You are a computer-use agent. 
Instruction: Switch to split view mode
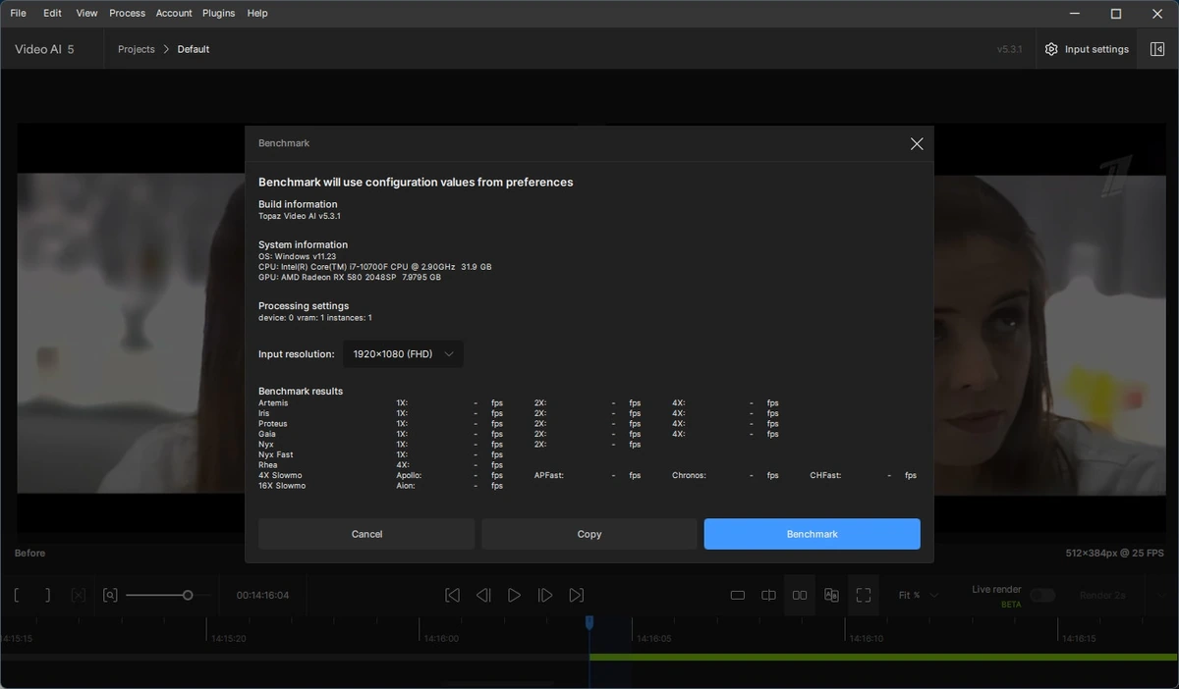(769, 595)
